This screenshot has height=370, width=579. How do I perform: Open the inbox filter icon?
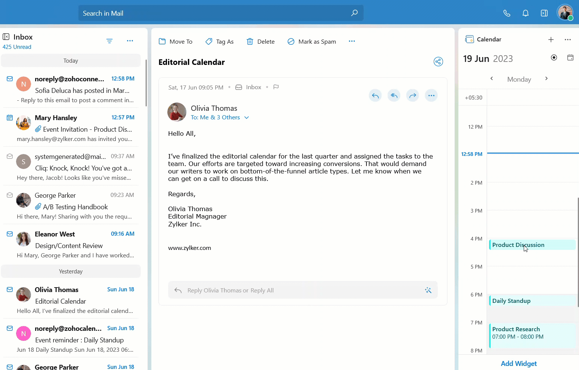point(109,41)
